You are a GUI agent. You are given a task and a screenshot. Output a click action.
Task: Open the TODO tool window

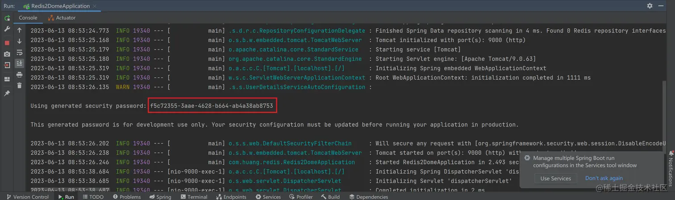[x=93, y=197]
